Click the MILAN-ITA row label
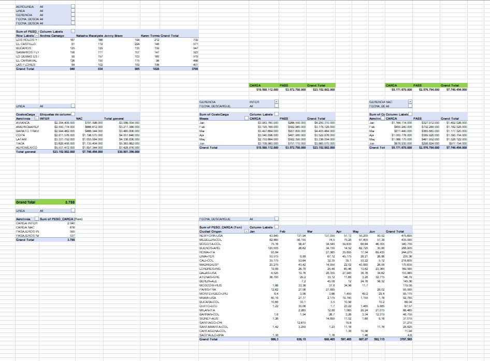 click(x=207, y=310)
